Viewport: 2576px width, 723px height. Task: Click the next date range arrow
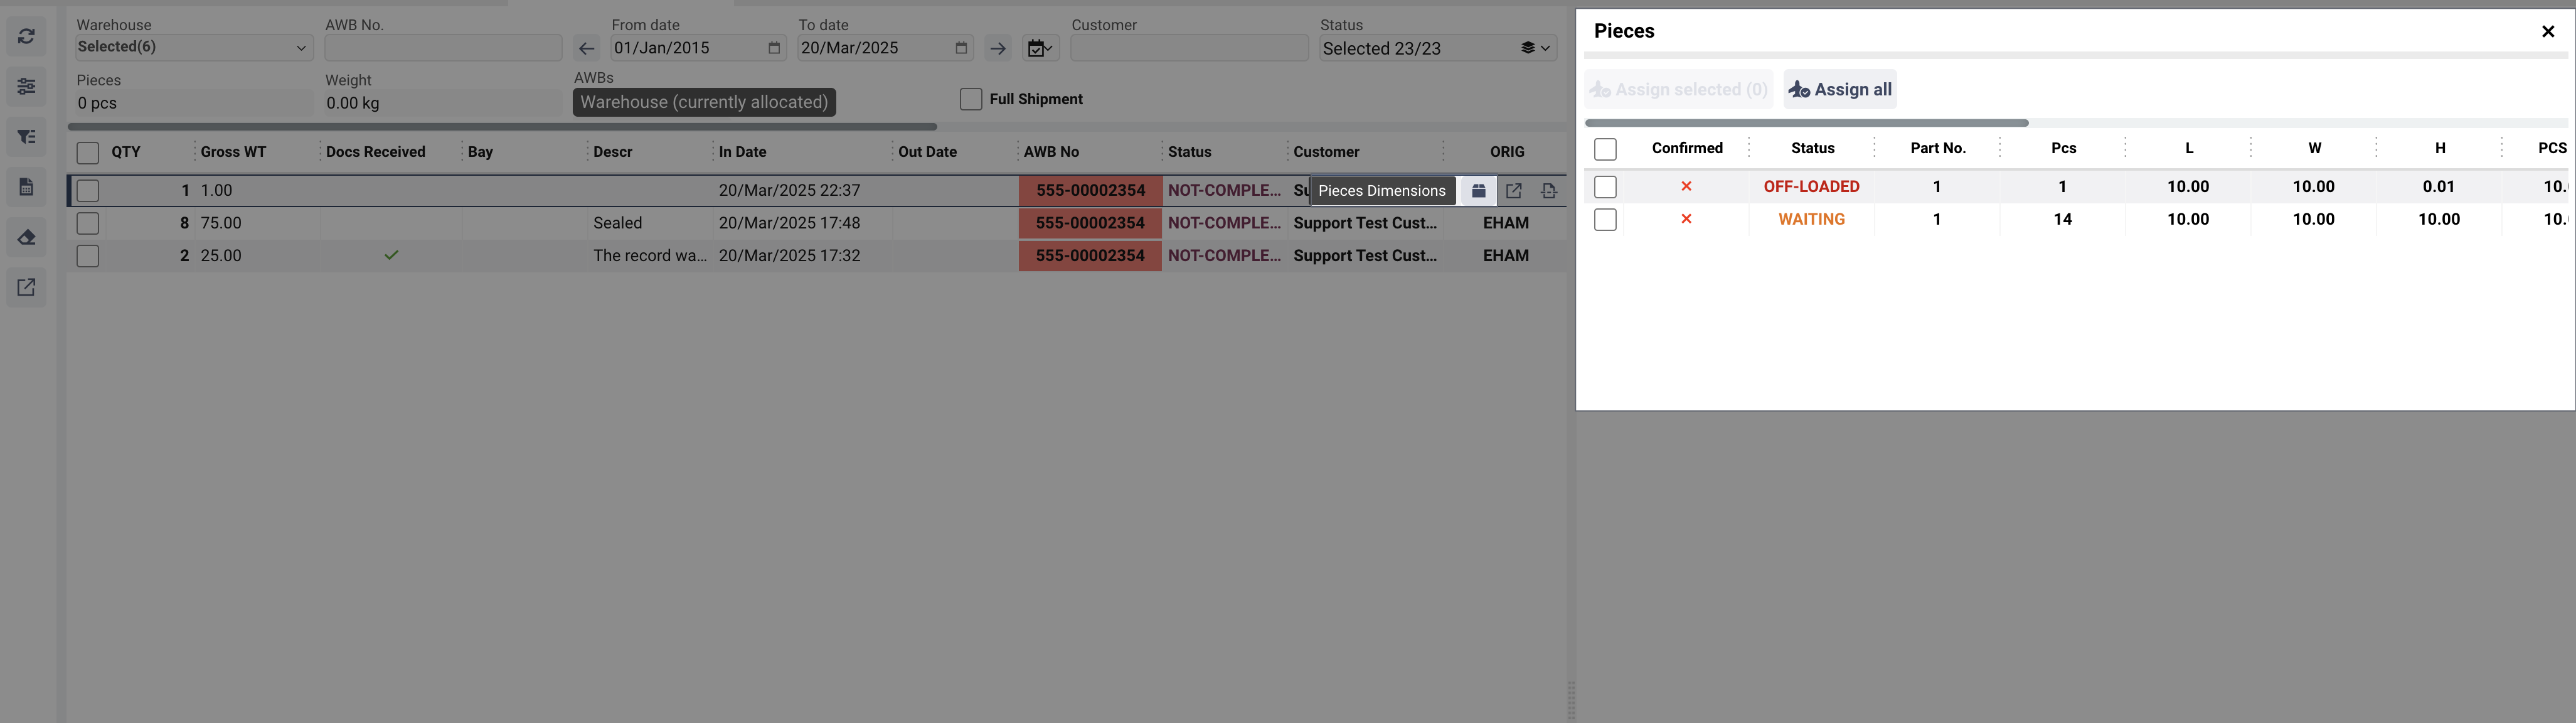tap(997, 48)
